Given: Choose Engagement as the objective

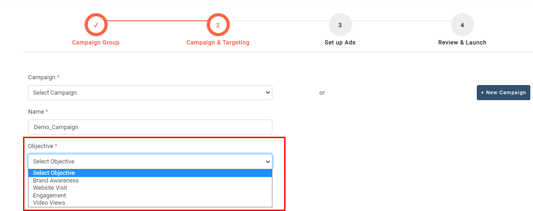Looking at the screenshot, I should [49, 196].
